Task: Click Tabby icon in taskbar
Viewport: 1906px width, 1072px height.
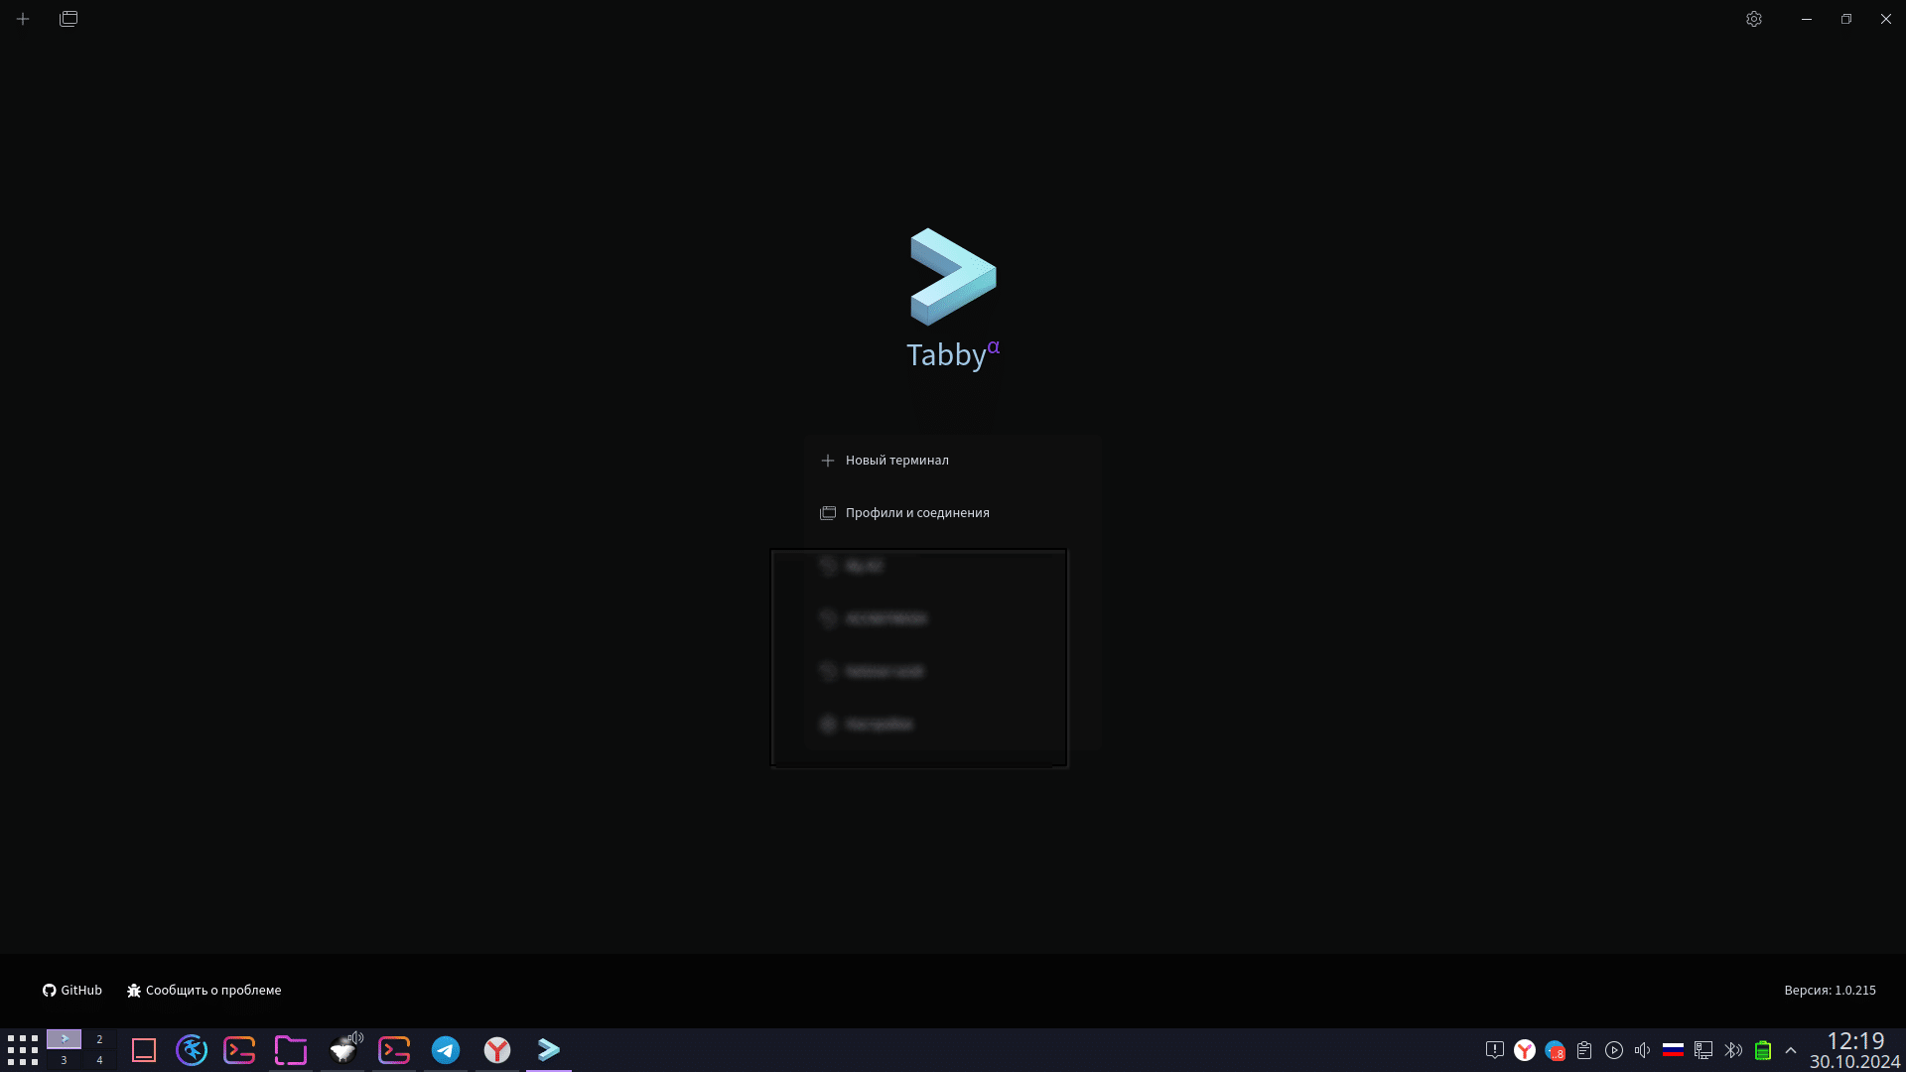Action: (549, 1050)
